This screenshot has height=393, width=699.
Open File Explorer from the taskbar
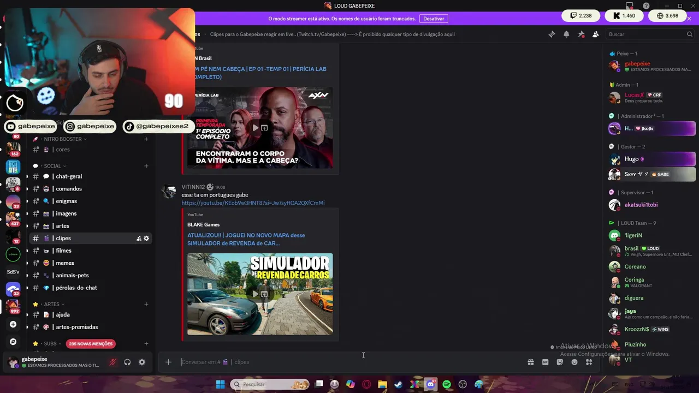[382, 384]
